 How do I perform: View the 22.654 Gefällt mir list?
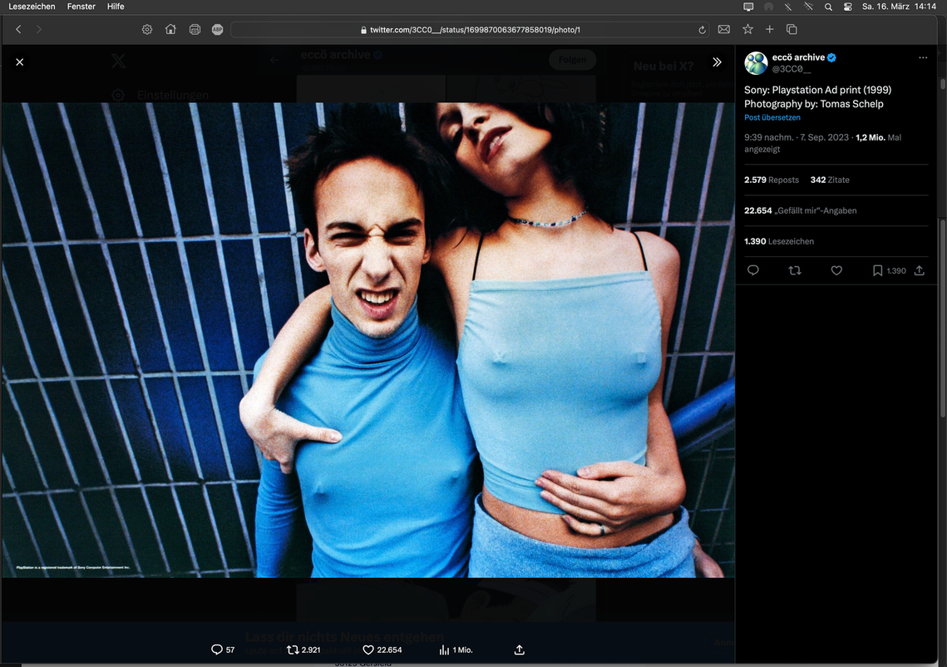click(800, 211)
